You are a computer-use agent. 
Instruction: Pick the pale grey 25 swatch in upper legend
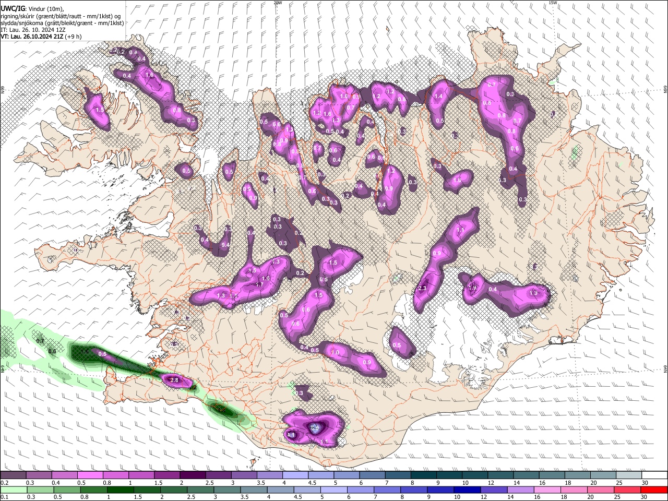pyautogui.click(x=629, y=475)
